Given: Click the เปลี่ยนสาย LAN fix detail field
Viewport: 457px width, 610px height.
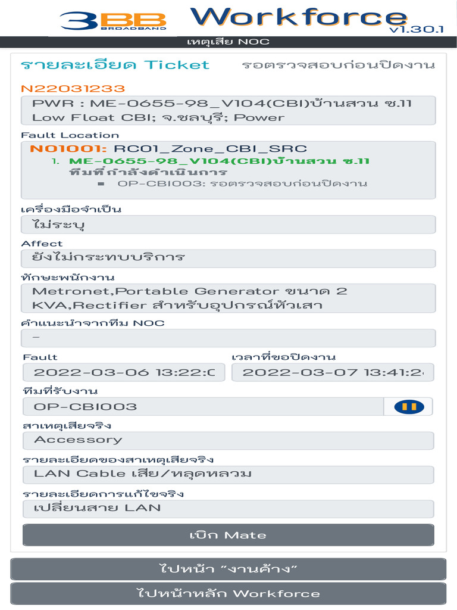Looking at the screenshot, I should (x=228, y=509).
